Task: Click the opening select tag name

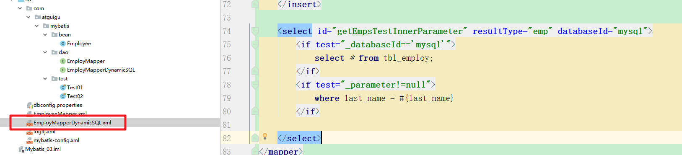Action: point(297,31)
